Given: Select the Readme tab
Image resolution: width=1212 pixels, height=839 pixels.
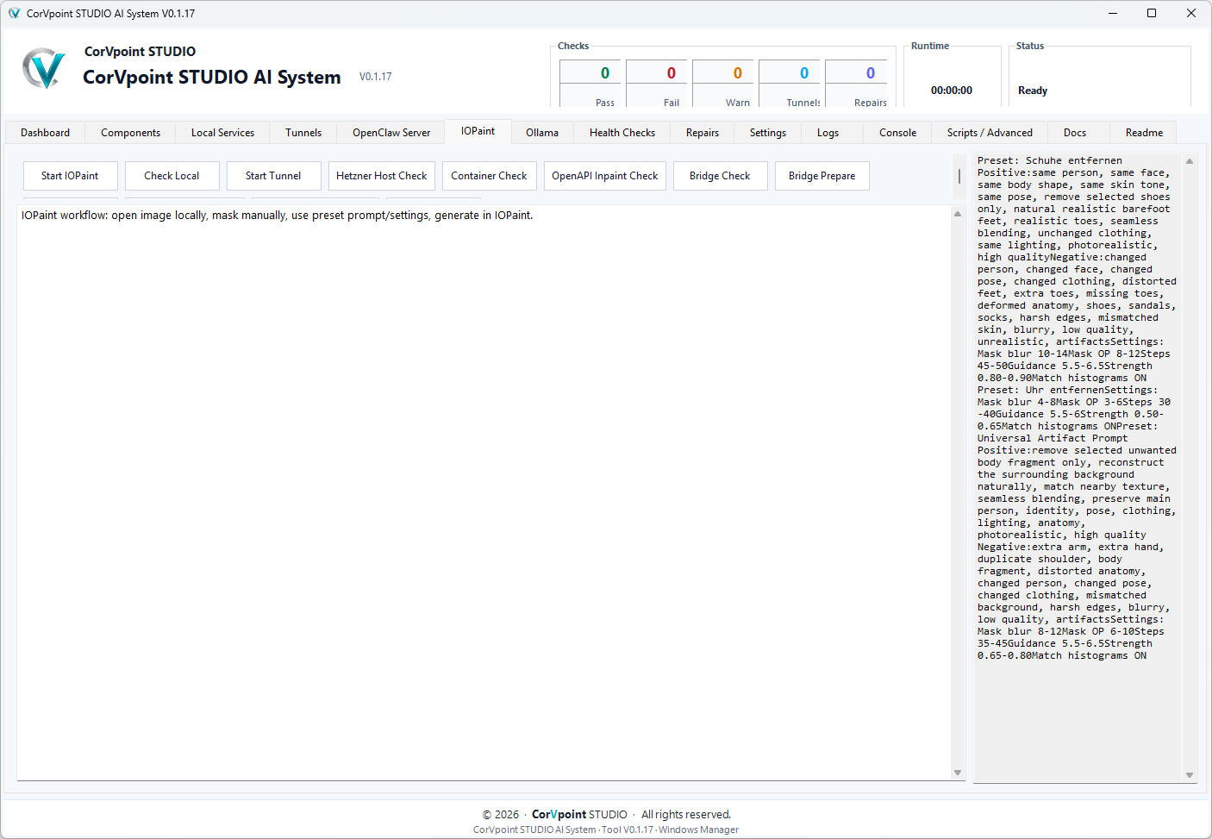Looking at the screenshot, I should [1144, 133].
